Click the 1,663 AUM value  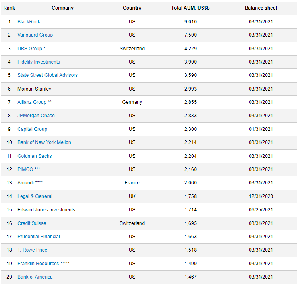tap(190, 237)
